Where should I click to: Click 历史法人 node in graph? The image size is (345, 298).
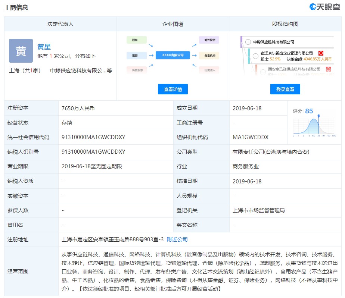[209, 70]
